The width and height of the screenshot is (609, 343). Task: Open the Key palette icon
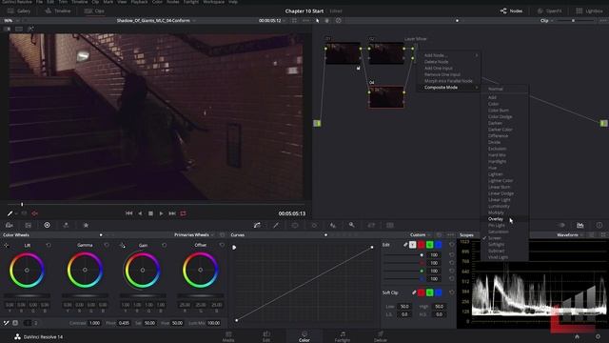tap(351, 225)
